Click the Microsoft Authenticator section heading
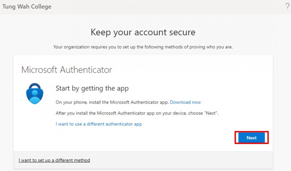The image size is (291, 171). [x=67, y=70]
